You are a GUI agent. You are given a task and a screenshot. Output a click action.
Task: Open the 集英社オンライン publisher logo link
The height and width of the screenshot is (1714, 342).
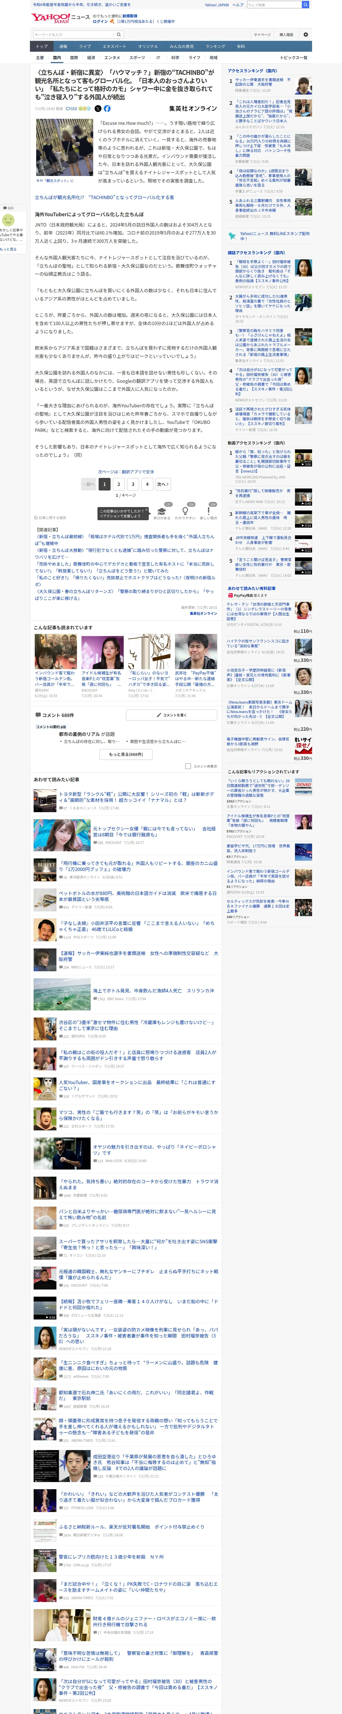point(193,109)
